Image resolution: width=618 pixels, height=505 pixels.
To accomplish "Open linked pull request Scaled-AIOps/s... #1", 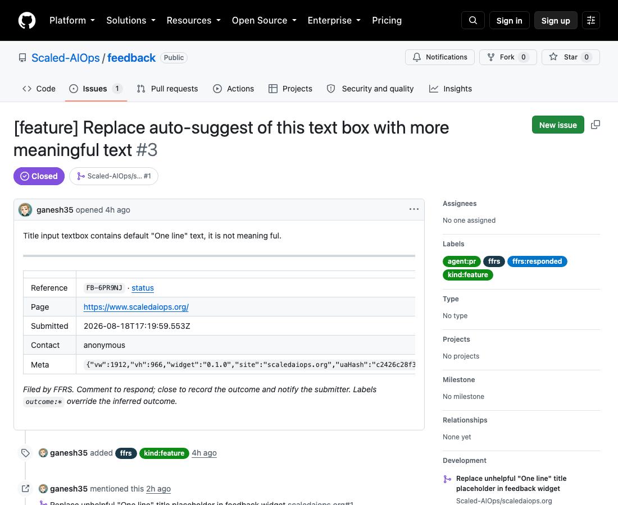I will coord(113,176).
